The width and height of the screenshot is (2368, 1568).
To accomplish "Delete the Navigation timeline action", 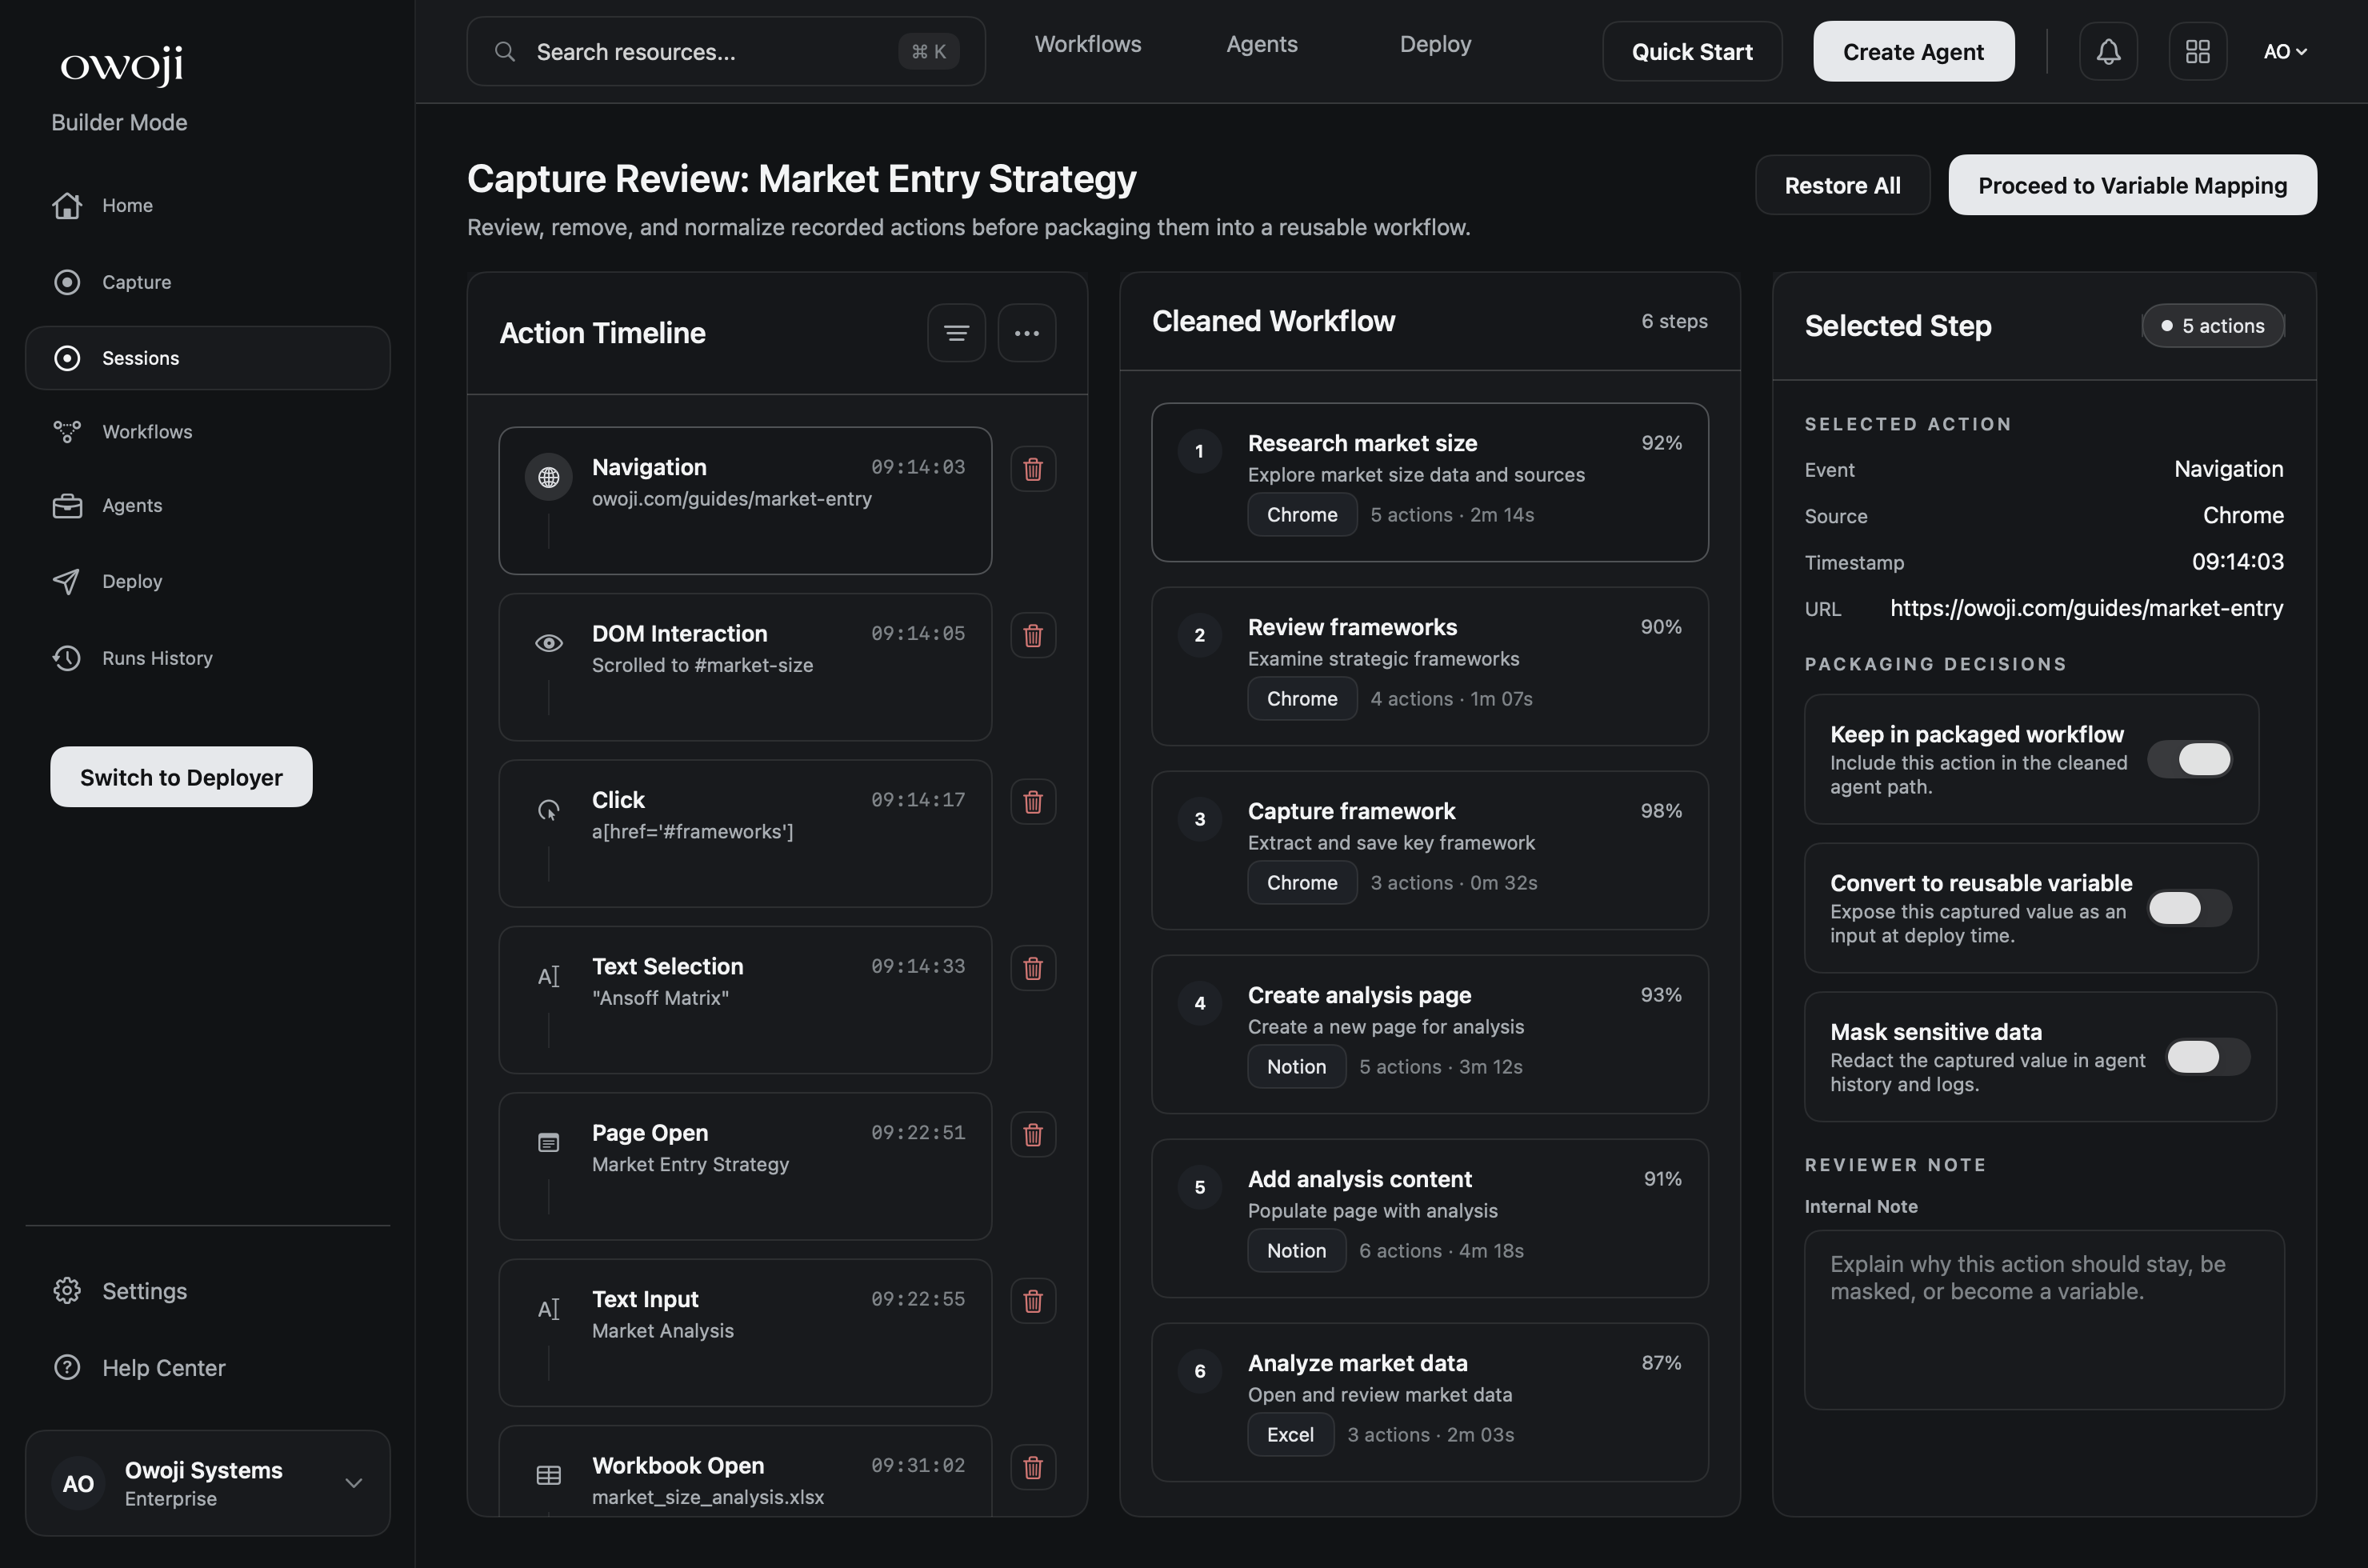I will [1033, 468].
